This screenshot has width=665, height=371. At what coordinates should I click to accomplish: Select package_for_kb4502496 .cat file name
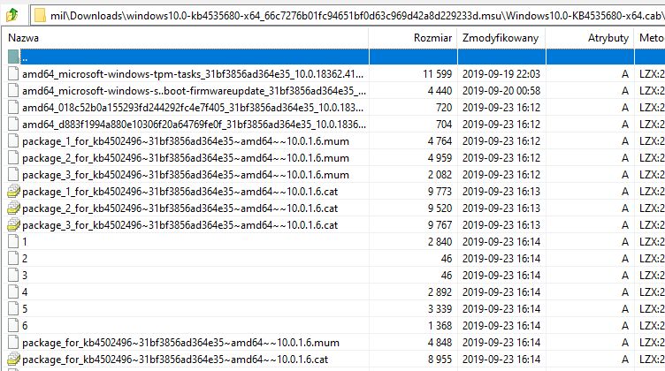175,360
